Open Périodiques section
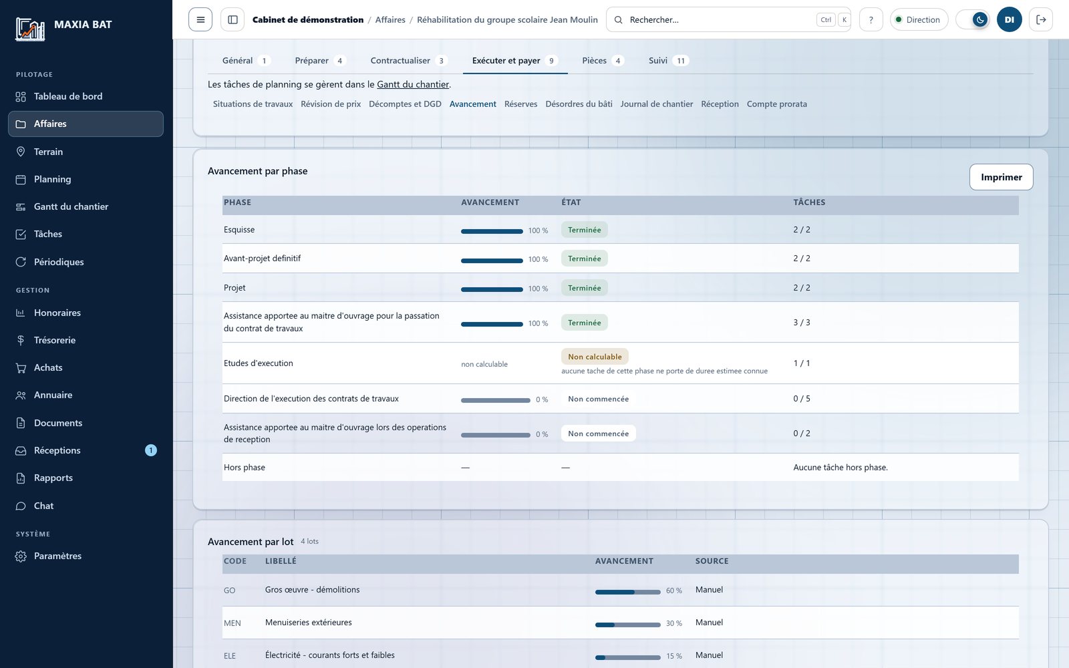Screen dimensions: 1069x668 (86, 262)
